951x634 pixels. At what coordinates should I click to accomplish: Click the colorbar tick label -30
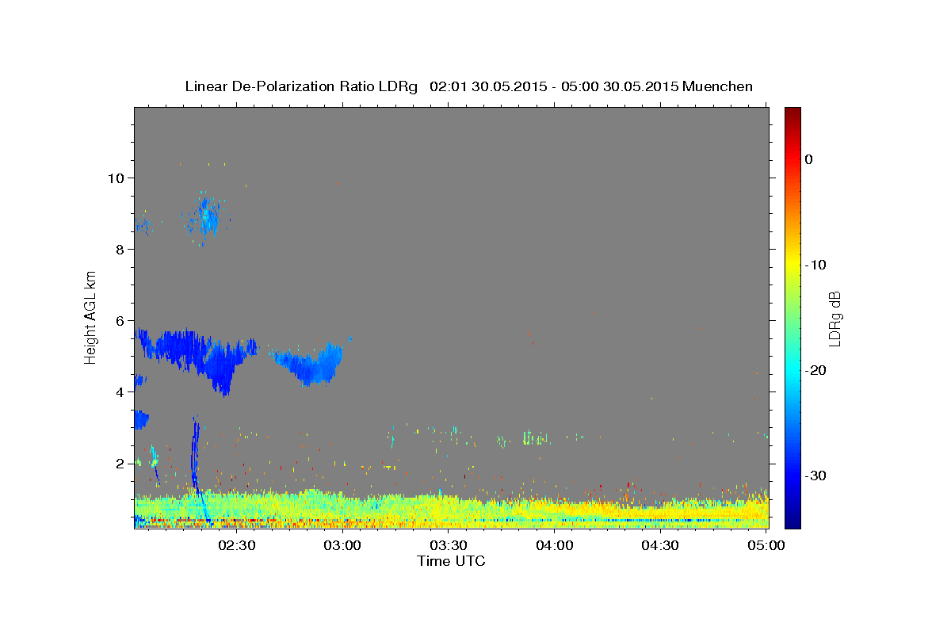(x=815, y=475)
